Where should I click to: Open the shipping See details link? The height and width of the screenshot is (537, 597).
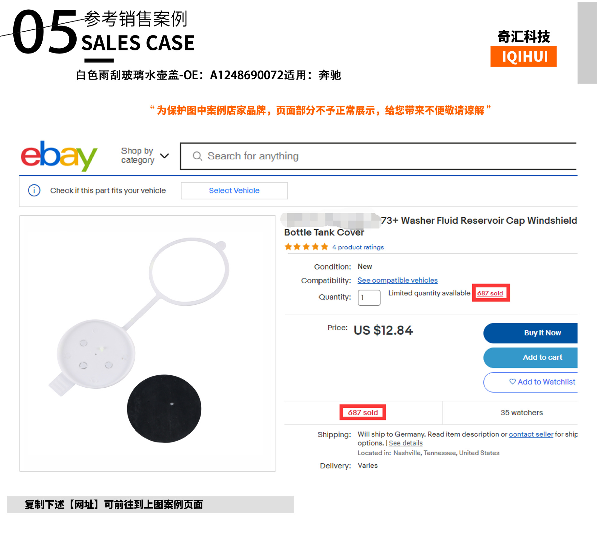tap(405, 443)
